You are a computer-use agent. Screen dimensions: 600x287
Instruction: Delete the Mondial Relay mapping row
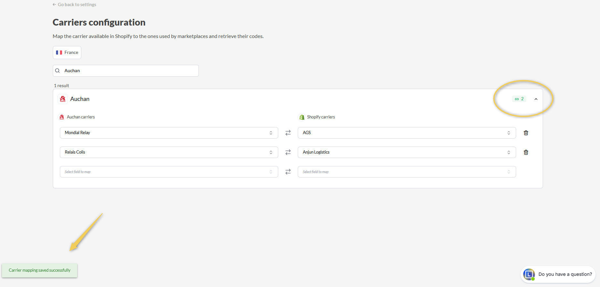click(526, 133)
